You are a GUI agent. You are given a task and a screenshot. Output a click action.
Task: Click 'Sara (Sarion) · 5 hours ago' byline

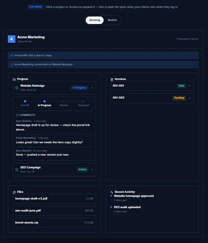point(31,151)
